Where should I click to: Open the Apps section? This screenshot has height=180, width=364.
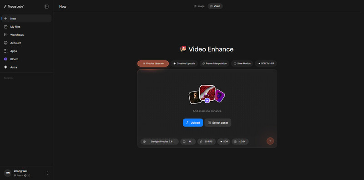click(26, 51)
